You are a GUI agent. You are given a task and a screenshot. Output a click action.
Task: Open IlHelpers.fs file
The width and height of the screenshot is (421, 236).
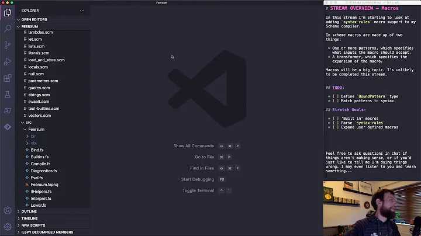(x=41, y=192)
